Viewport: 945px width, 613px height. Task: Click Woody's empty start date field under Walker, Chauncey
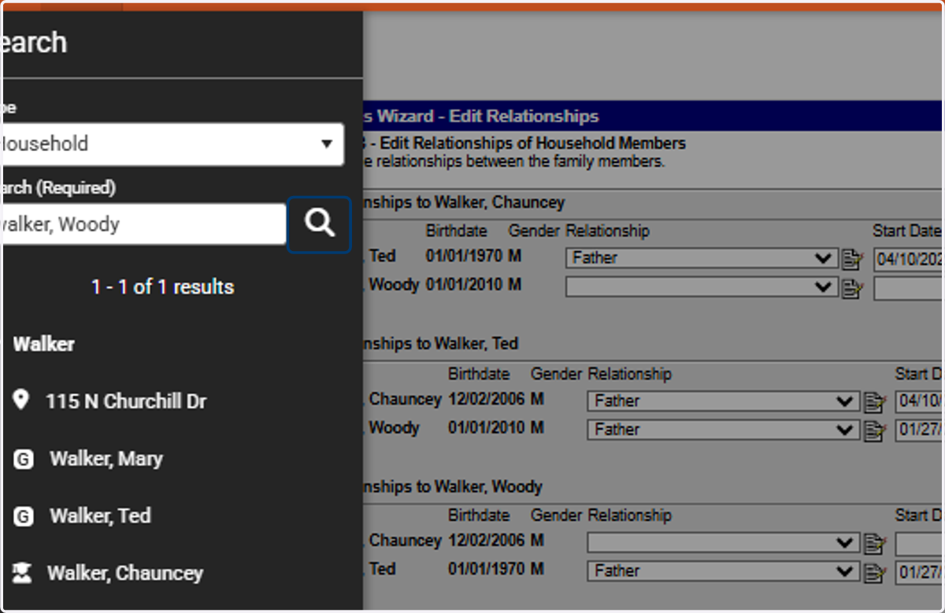click(909, 288)
